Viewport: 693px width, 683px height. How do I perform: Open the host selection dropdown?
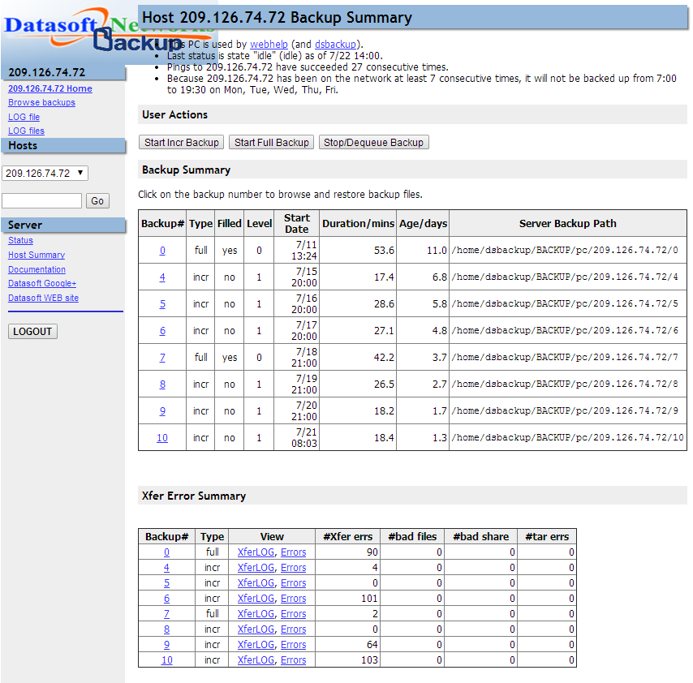(45, 173)
